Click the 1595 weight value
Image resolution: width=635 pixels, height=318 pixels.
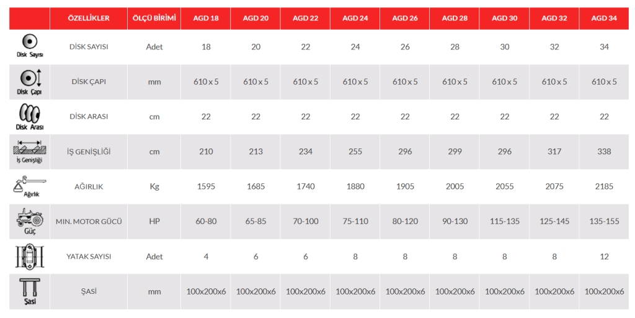coord(206,186)
